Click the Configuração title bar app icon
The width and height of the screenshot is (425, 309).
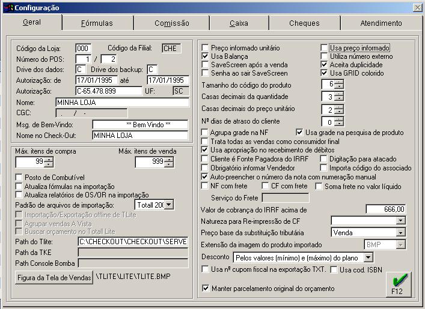pos(8,8)
